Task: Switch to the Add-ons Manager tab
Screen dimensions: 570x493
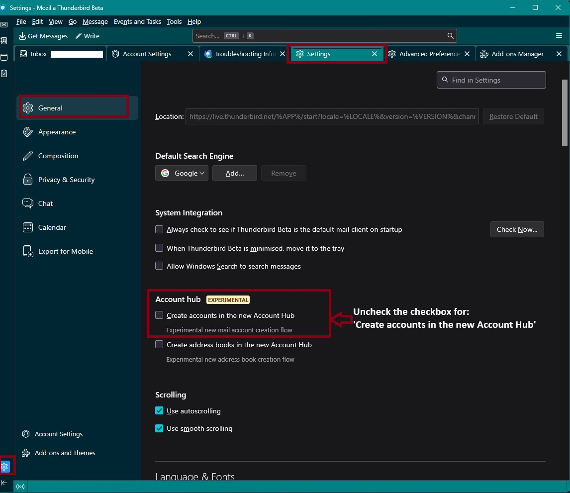Action: click(517, 54)
